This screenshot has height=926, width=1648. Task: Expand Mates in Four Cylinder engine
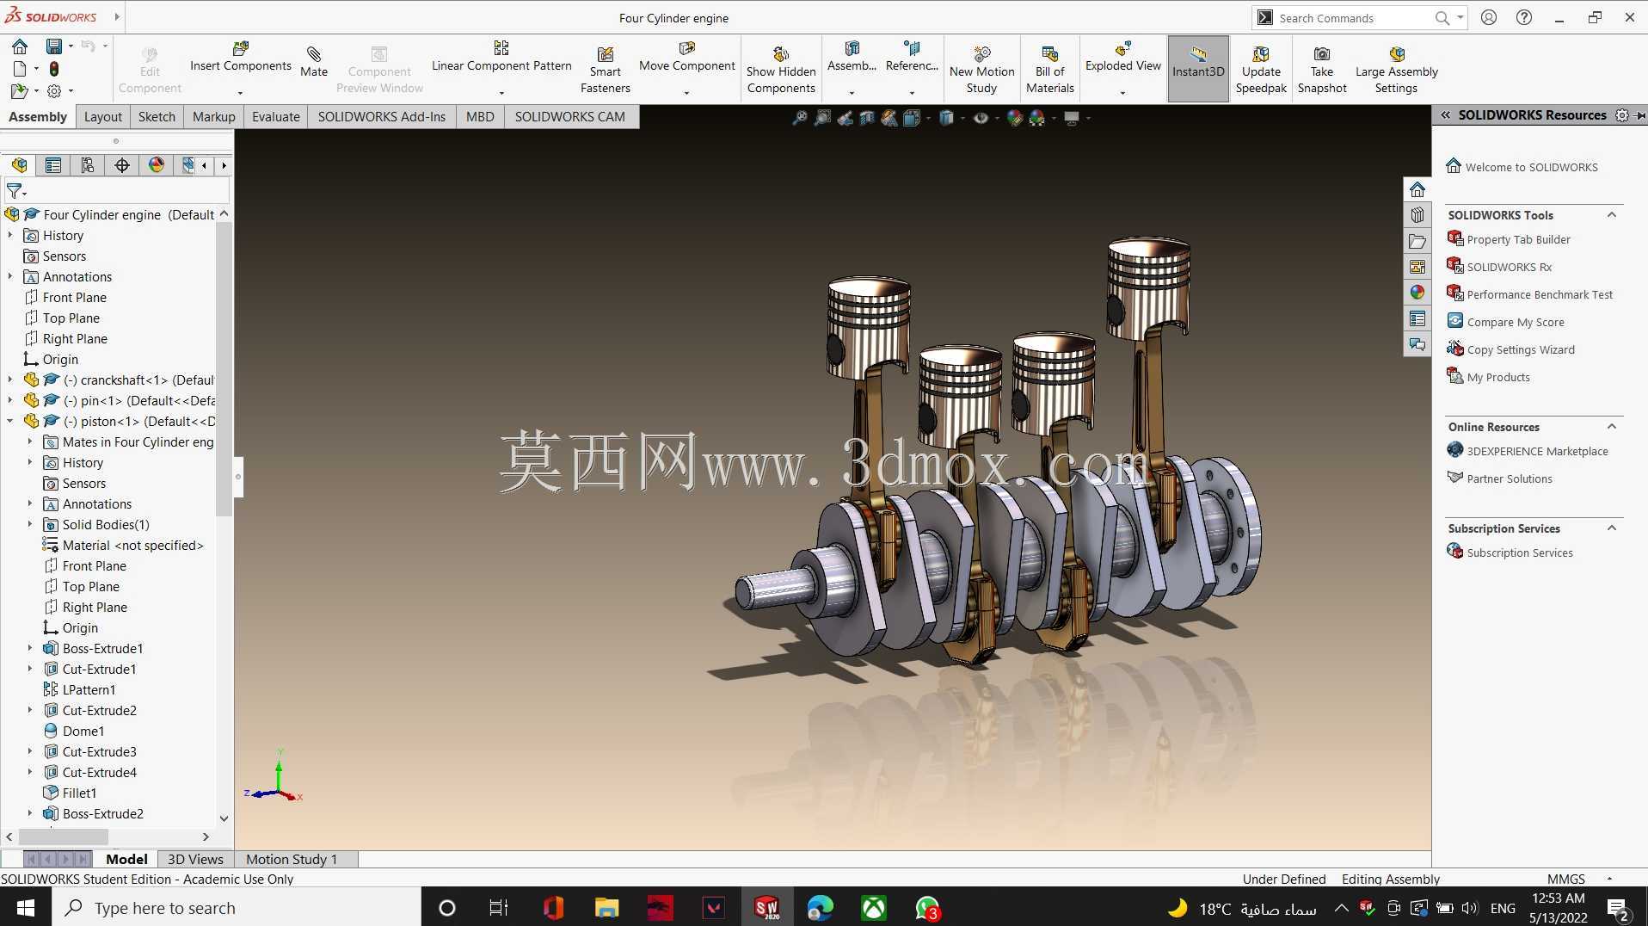click(x=30, y=441)
